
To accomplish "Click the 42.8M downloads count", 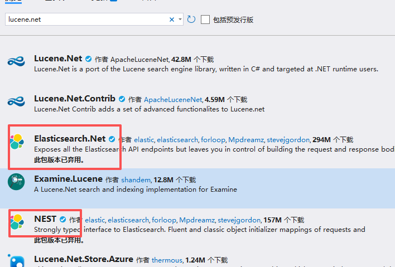I will pos(181,60).
